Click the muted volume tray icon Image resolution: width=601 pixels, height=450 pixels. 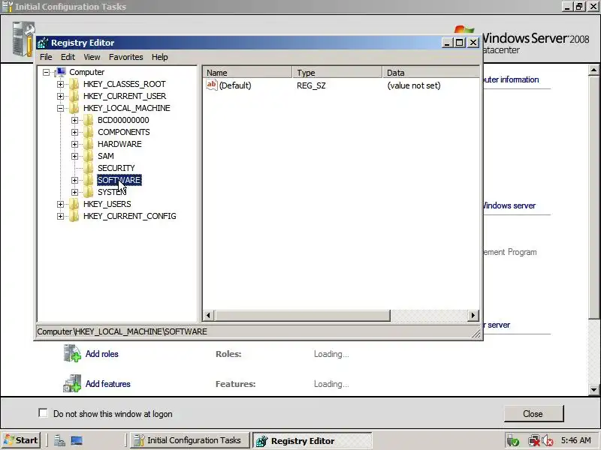point(548,441)
